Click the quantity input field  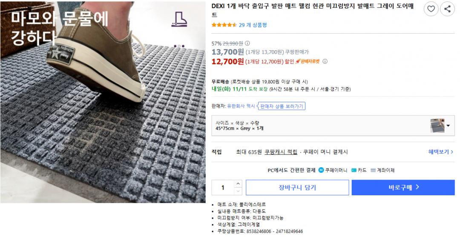(223, 188)
